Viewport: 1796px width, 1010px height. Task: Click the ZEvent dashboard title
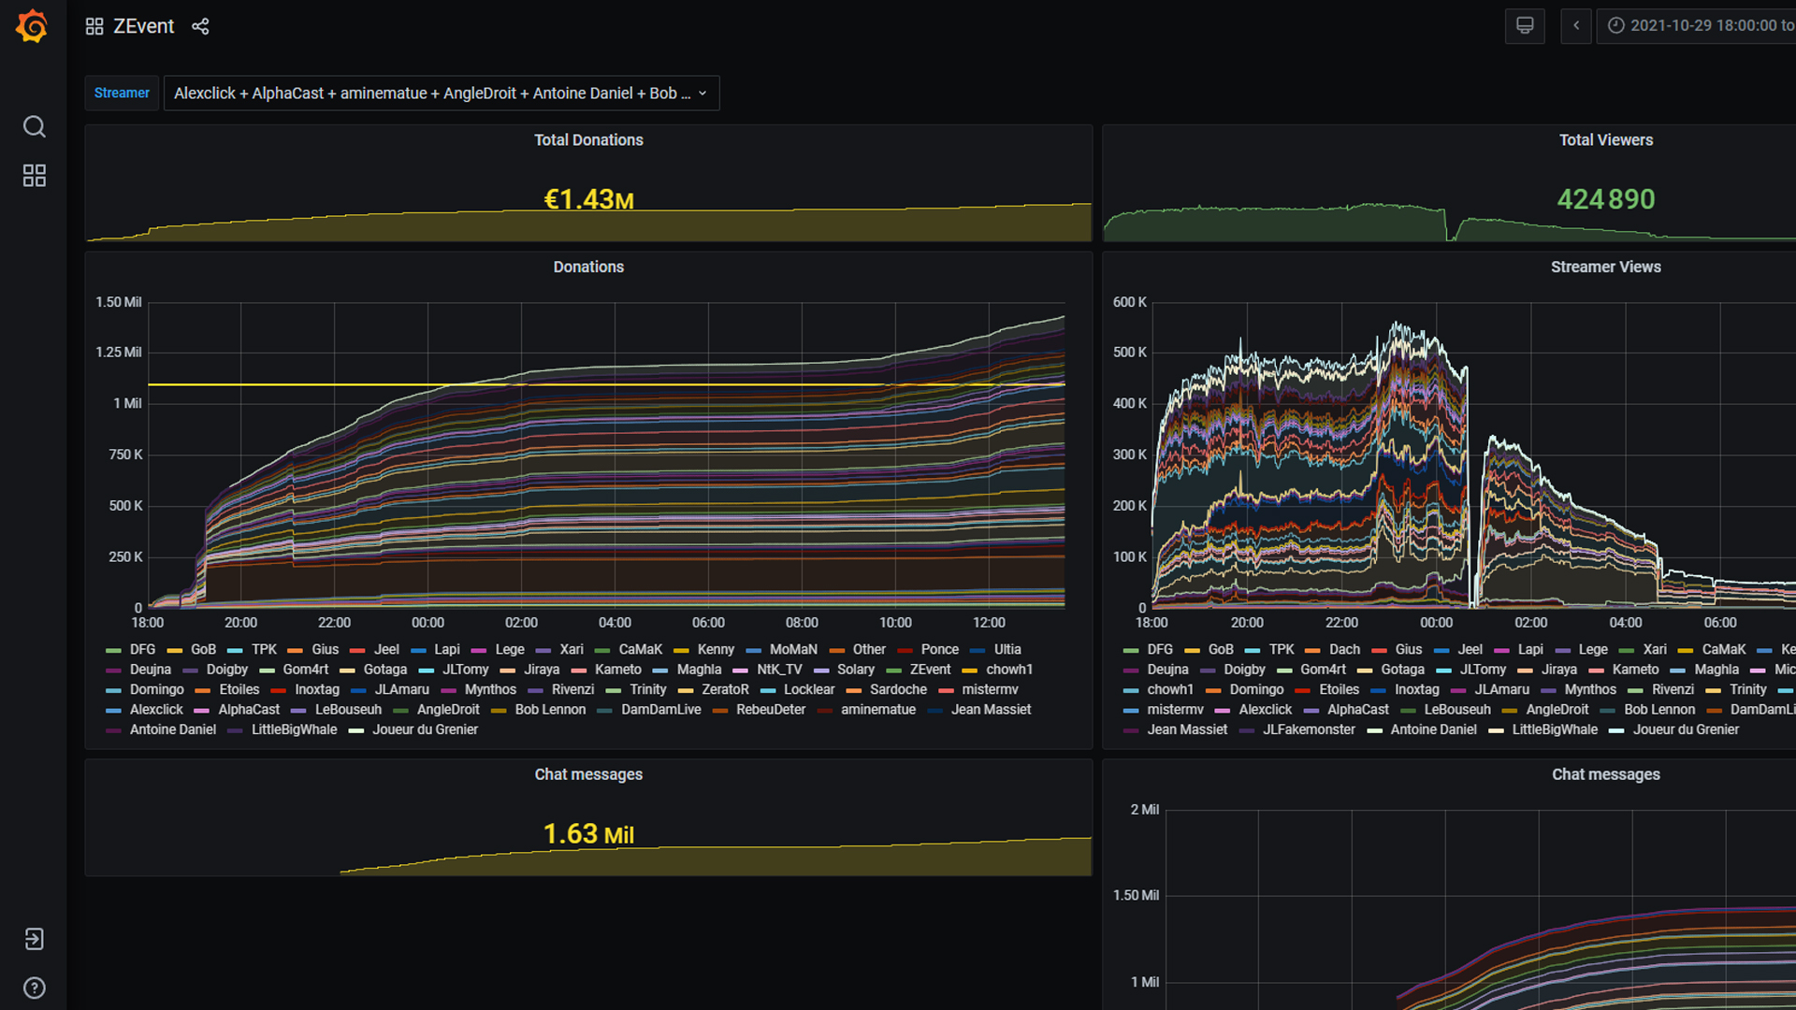[143, 26]
